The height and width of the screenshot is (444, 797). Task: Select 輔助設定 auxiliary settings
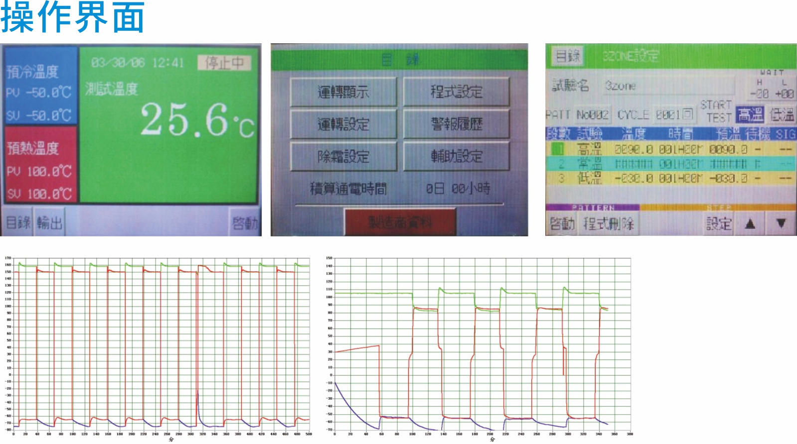456,156
